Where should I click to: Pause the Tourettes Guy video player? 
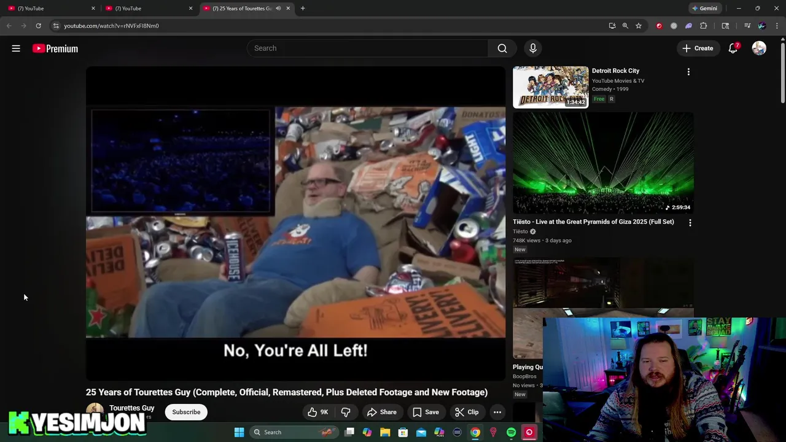point(295,222)
